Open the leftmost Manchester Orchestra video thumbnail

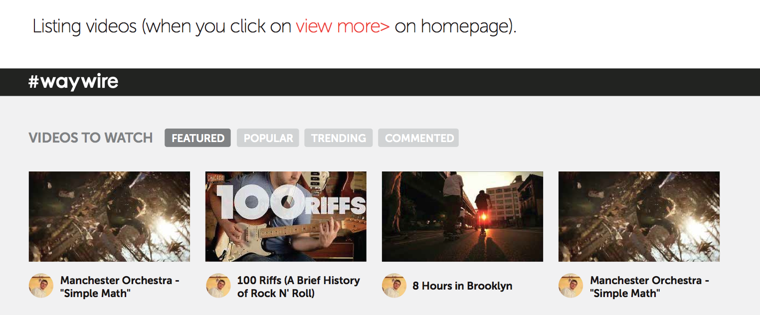109,216
